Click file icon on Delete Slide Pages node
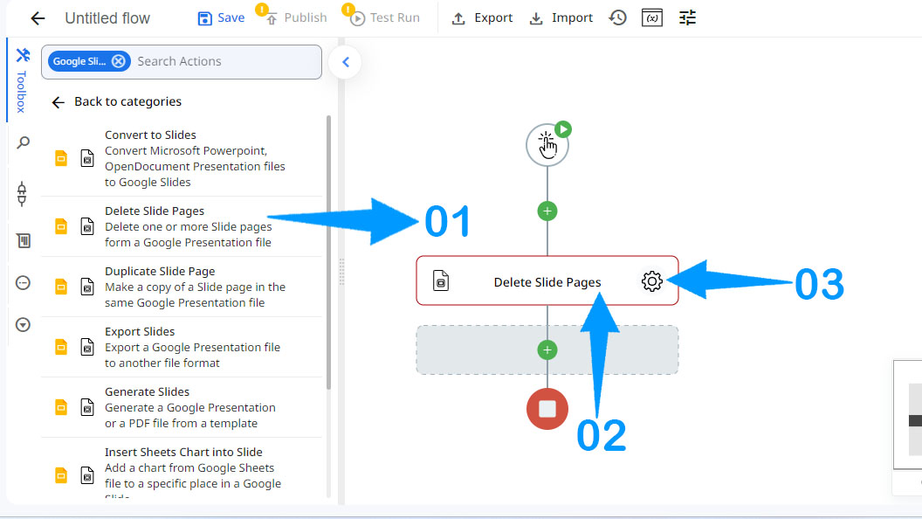 (441, 281)
